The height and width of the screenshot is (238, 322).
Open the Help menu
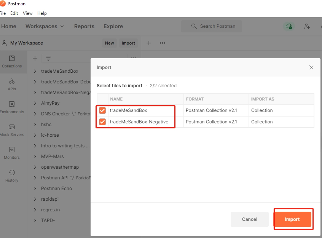[42, 13]
